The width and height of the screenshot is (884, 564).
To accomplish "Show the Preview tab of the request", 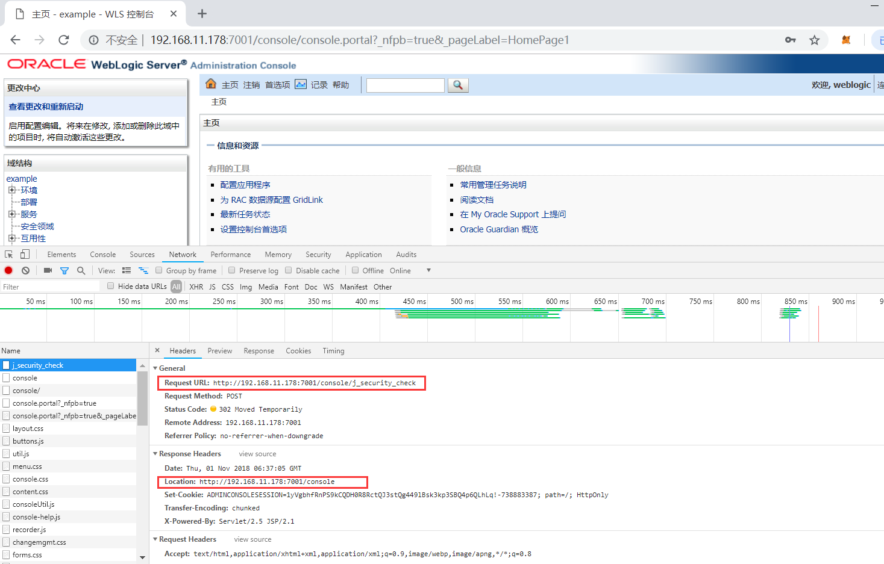I will point(220,351).
